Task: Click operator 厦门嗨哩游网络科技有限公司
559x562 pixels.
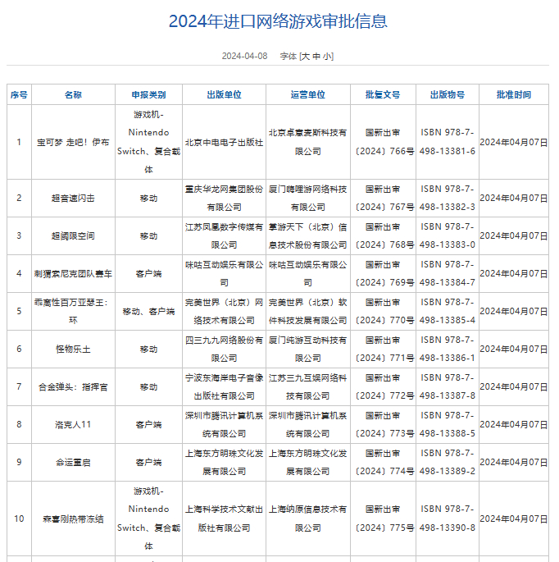Action: click(x=308, y=199)
